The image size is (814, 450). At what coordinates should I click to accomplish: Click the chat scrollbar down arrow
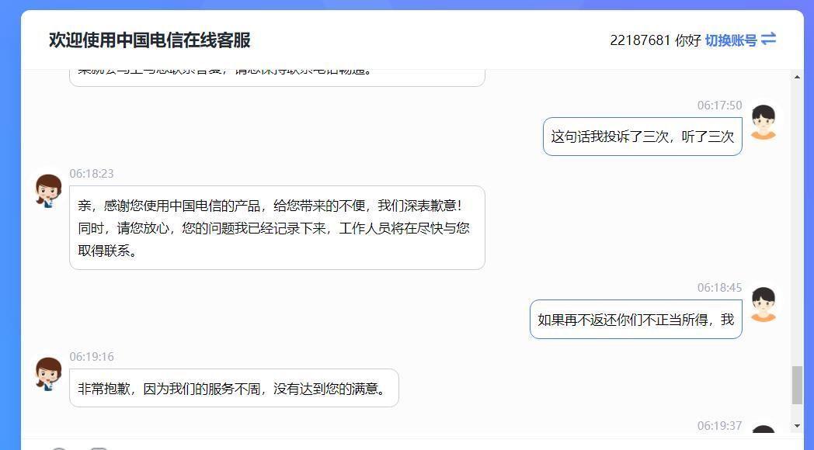pyautogui.click(x=797, y=426)
